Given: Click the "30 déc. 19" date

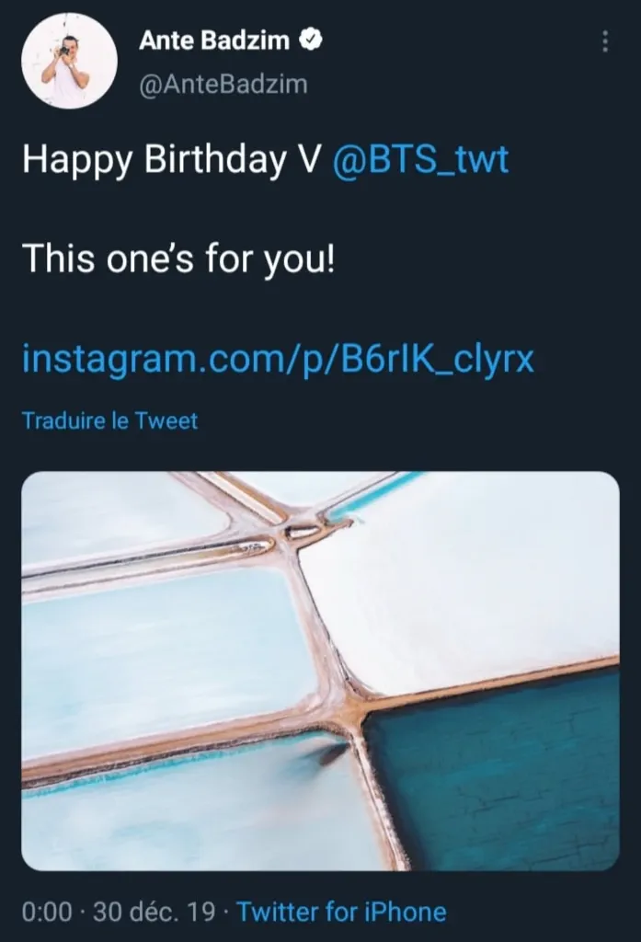Looking at the screenshot, I should pyautogui.click(x=154, y=912).
